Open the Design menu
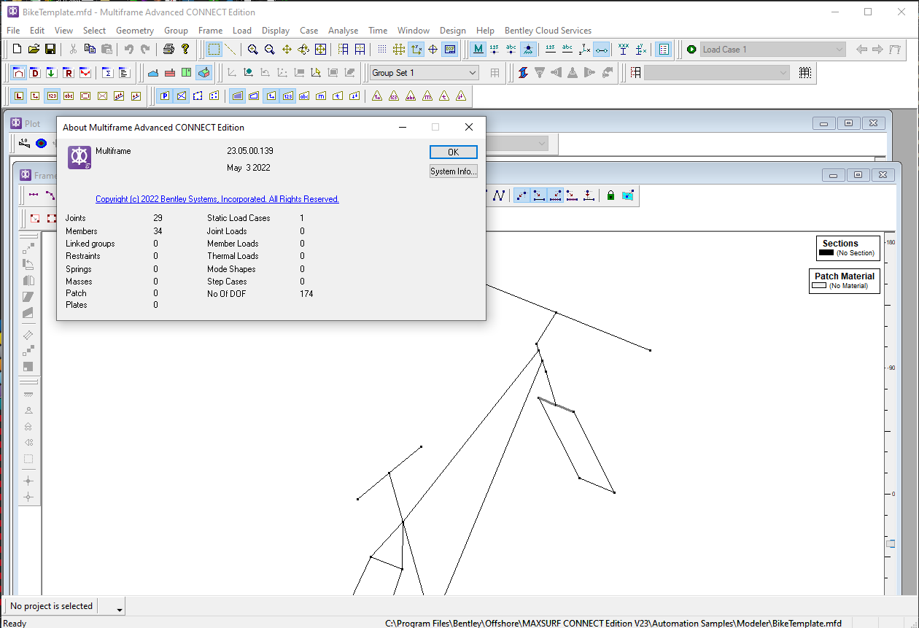The image size is (919, 628). pyautogui.click(x=452, y=31)
